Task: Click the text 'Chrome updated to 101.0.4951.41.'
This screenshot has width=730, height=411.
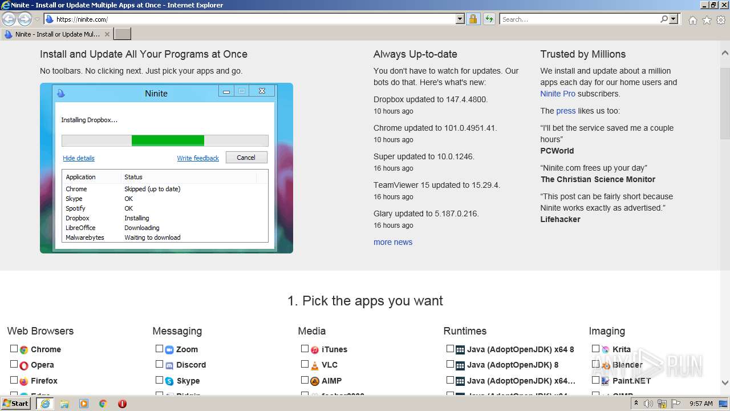Action: coord(435,128)
